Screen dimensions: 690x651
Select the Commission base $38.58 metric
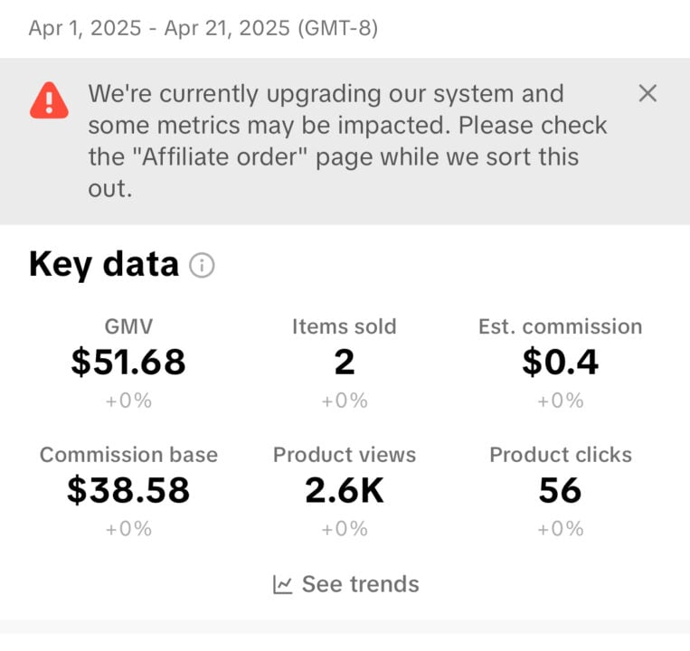click(128, 492)
